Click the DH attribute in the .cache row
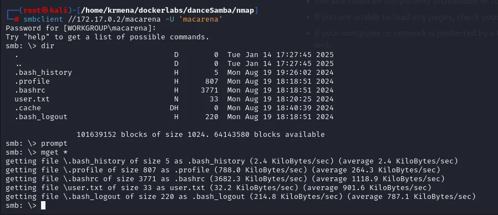 (x=174, y=108)
